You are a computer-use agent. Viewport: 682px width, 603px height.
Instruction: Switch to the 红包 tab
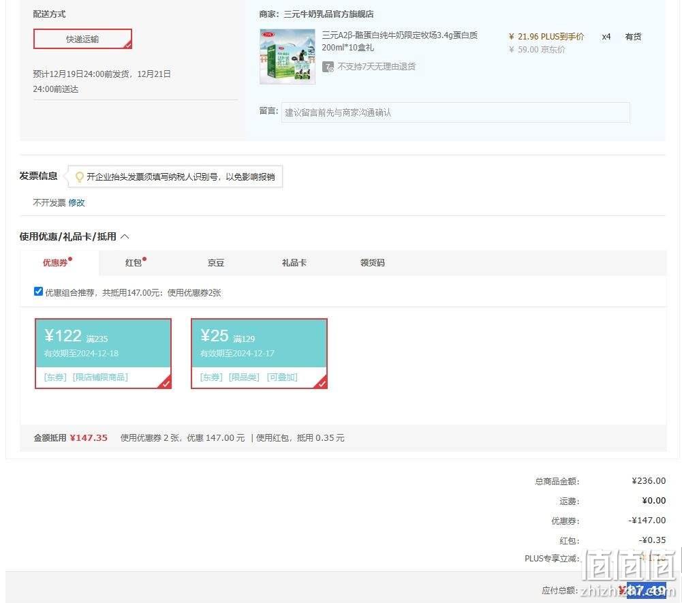[134, 263]
